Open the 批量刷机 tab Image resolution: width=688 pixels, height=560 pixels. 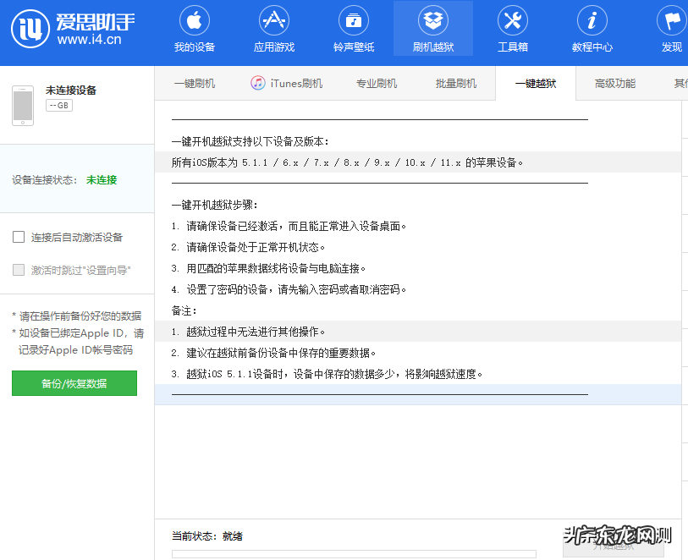pos(456,83)
